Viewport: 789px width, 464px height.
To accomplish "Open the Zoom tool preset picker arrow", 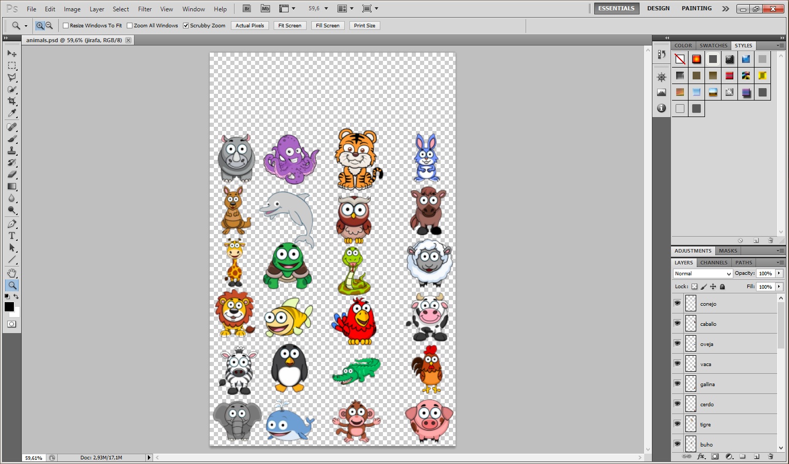I will [x=26, y=26].
